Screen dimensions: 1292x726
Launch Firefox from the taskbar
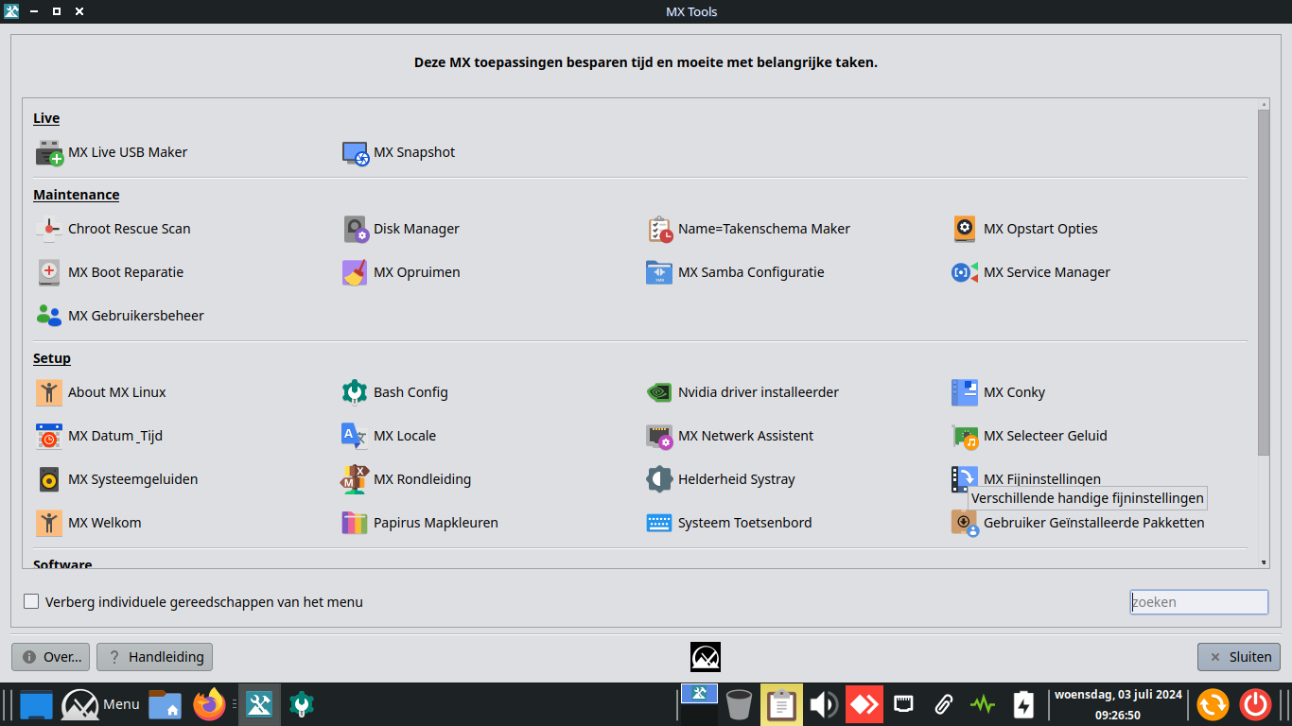pyautogui.click(x=209, y=704)
